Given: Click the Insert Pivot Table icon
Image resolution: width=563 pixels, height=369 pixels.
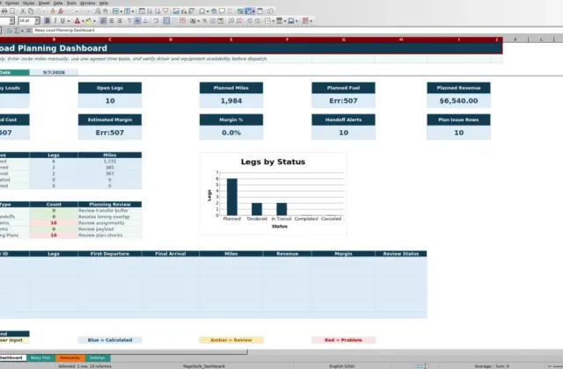Looking at the screenshot, I should coord(192,11).
